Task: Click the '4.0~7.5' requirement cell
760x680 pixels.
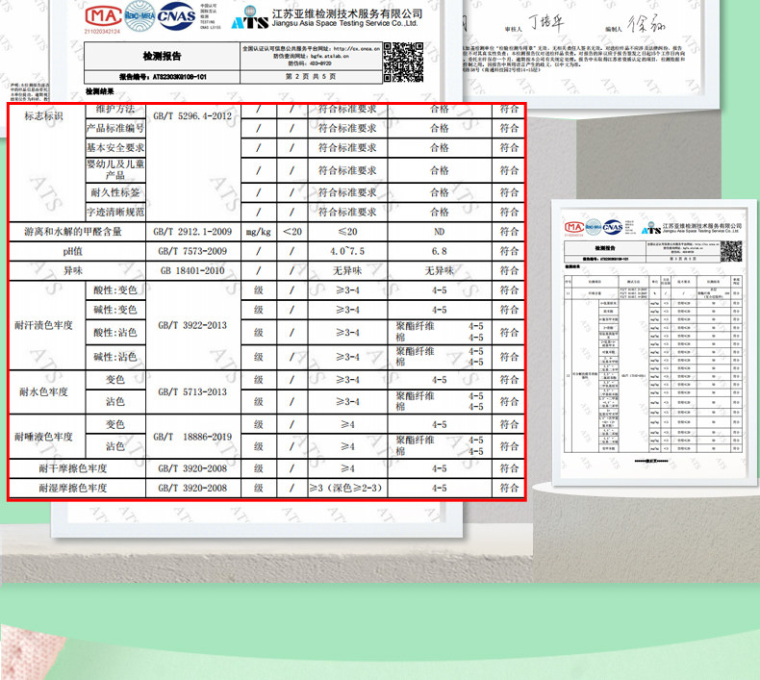Action: click(x=347, y=251)
